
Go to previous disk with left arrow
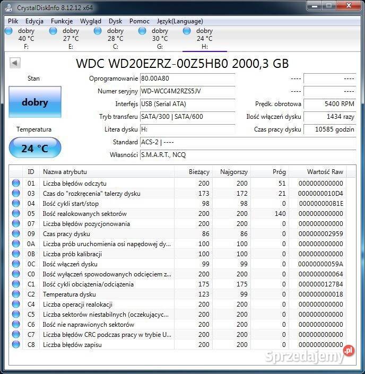[x=15, y=63]
